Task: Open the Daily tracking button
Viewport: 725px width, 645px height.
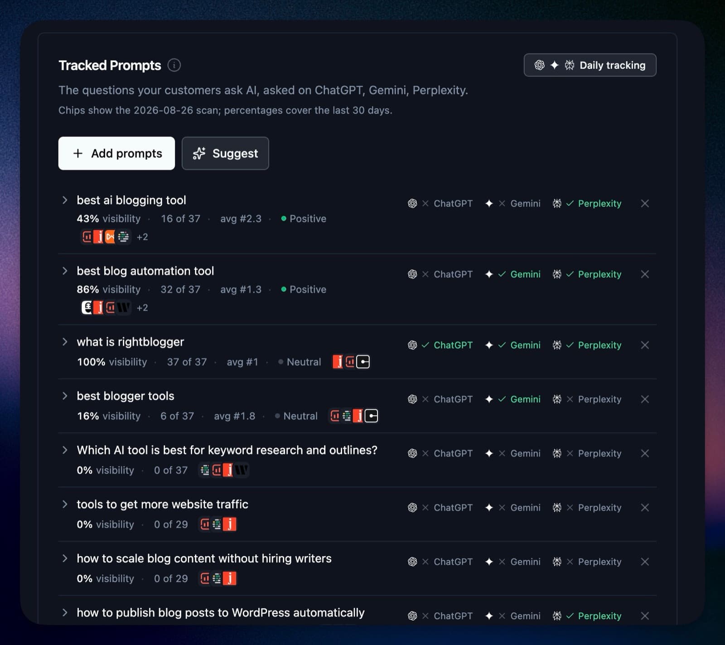Action: (x=590, y=65)
